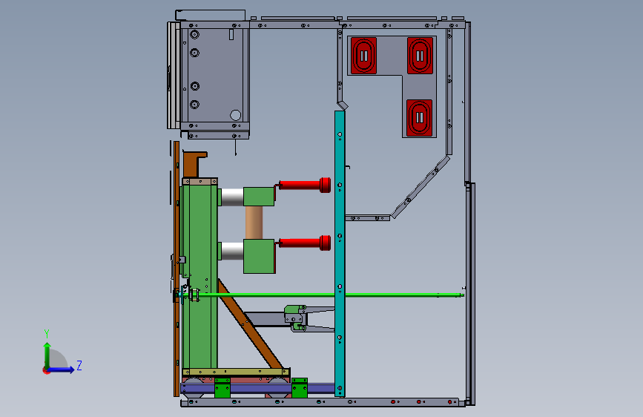Click the Z axis label of the triad
The width and height of the screenshot is (643, 417).
click(79, 365)
